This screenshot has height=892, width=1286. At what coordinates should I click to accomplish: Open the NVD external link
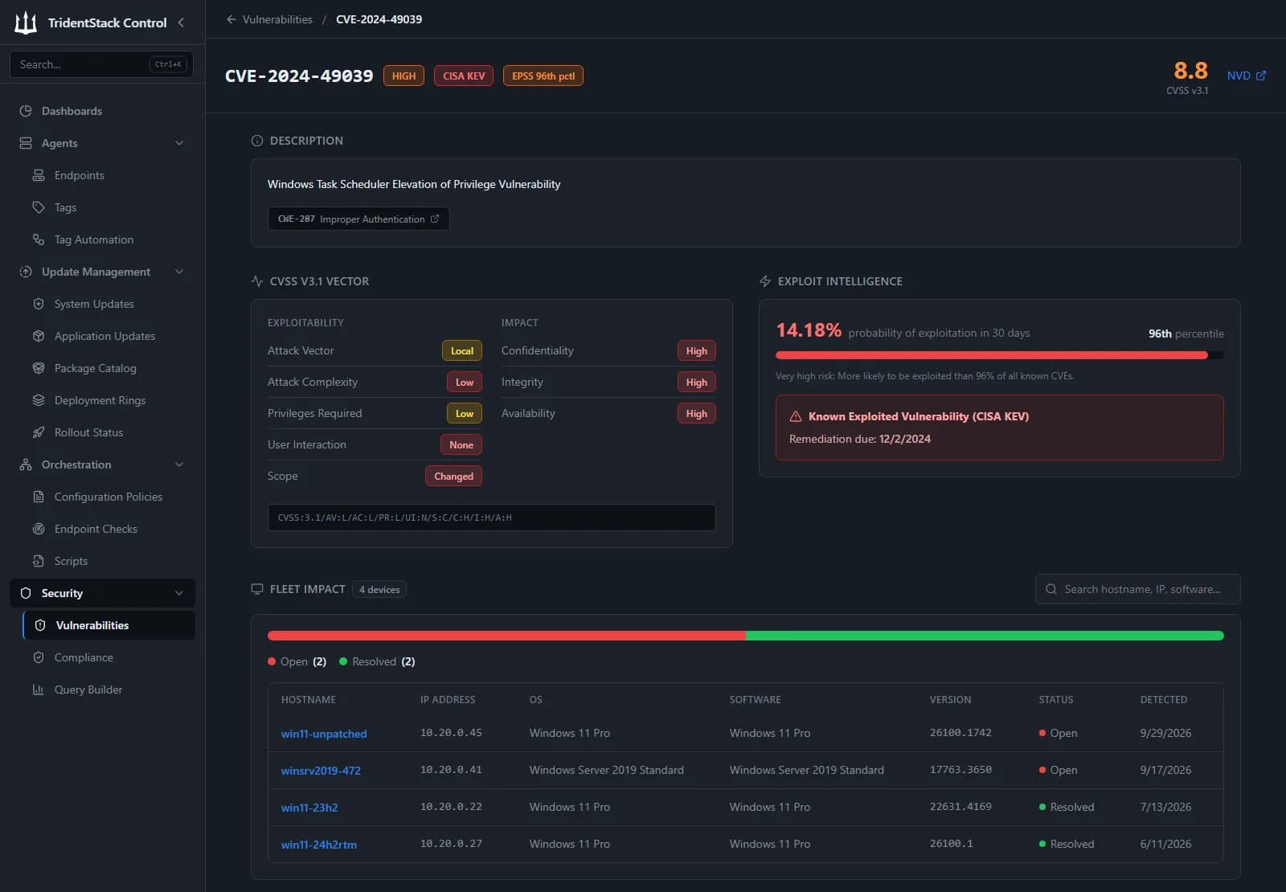1246,76
